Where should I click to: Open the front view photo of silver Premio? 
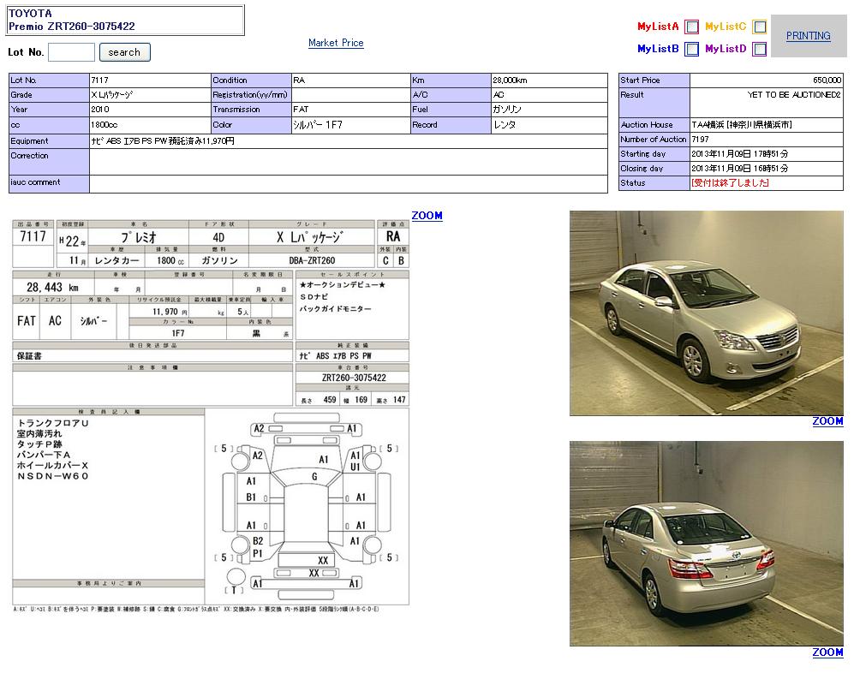click(x=706, y=313)
